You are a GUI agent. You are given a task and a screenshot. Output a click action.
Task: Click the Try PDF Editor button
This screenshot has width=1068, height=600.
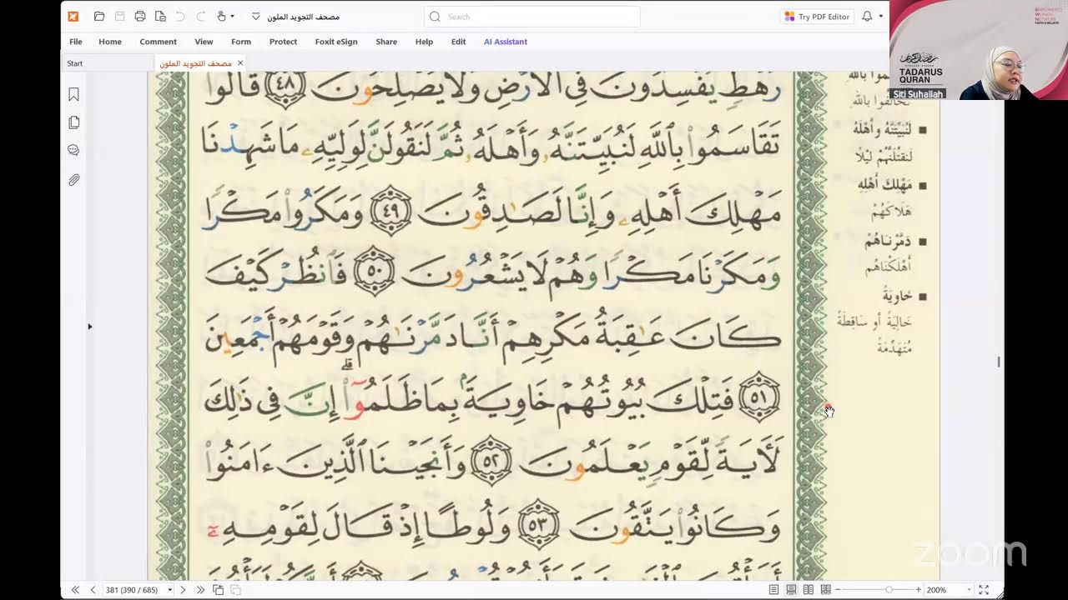click(x=817, y=17)
